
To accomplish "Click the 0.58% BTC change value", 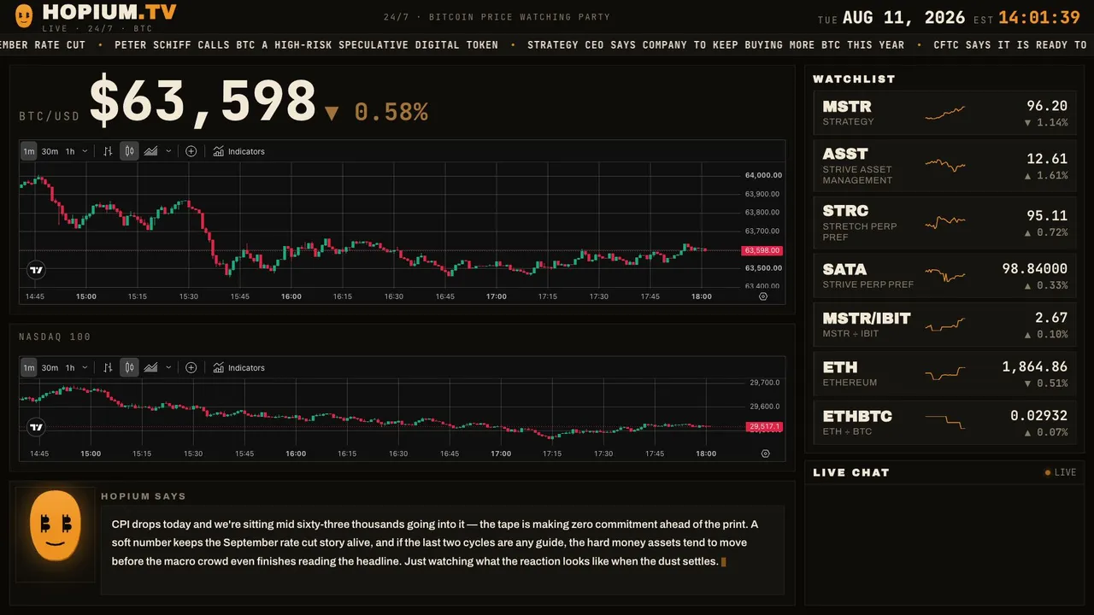I will pyautogui.click(x=391, y=112).
